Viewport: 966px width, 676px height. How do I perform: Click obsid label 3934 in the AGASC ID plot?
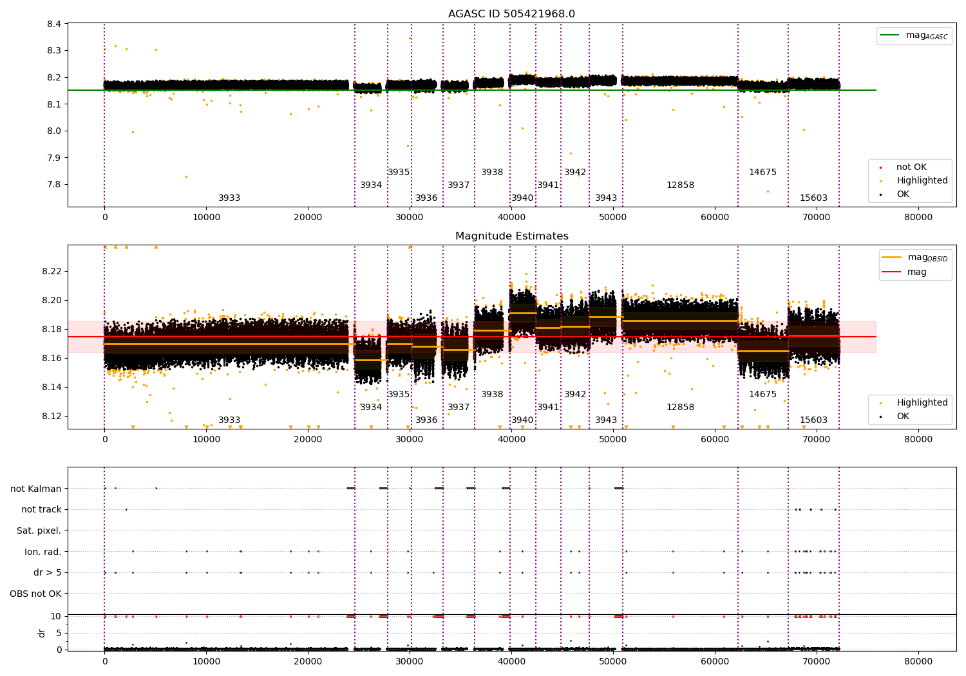tap(371, 185)
